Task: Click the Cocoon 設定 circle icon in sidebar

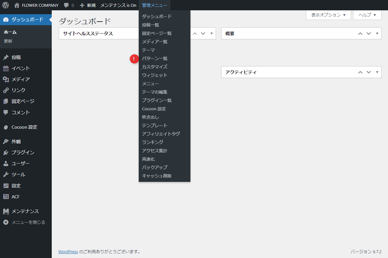Action: click(x=6, y=127)
